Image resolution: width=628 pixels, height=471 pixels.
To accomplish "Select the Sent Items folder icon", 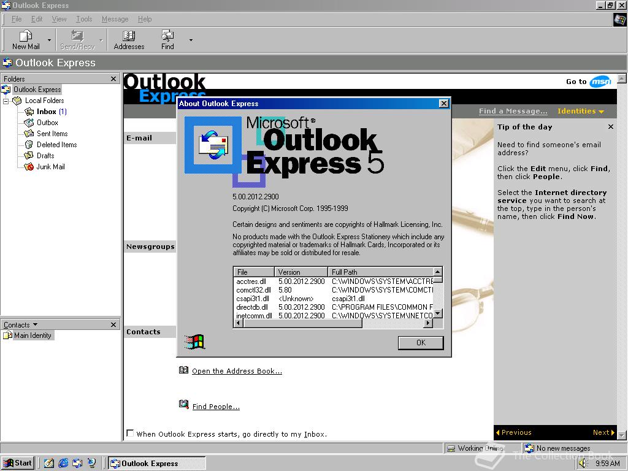I will click(x=29, y=134).
